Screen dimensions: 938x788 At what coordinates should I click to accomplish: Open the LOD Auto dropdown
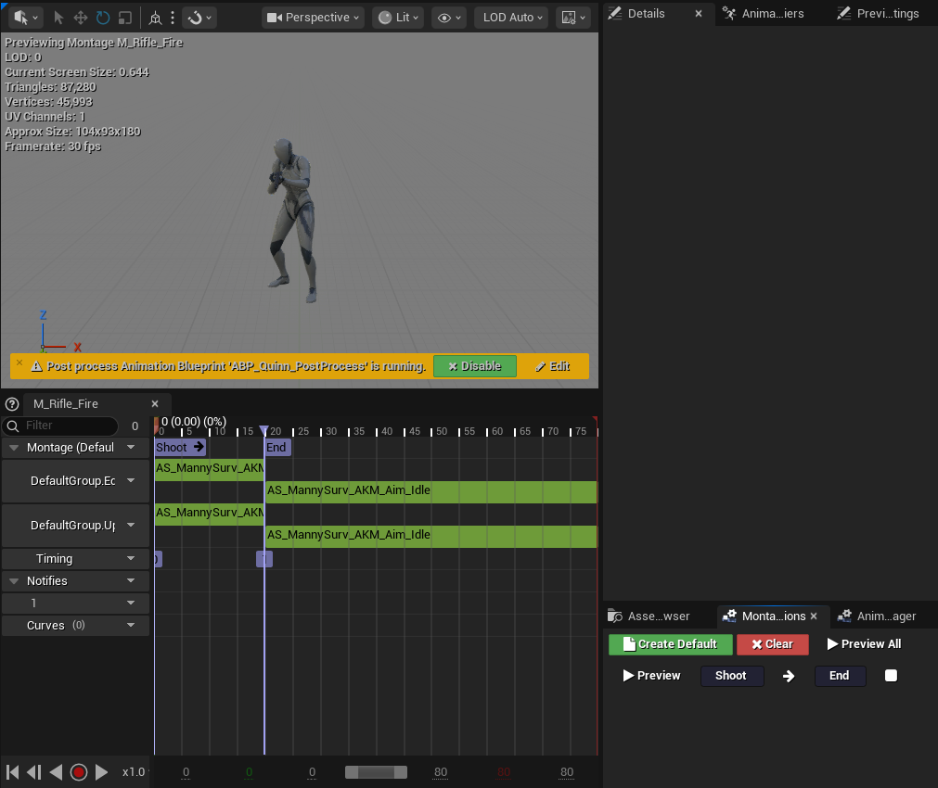(x=511, y=18)
